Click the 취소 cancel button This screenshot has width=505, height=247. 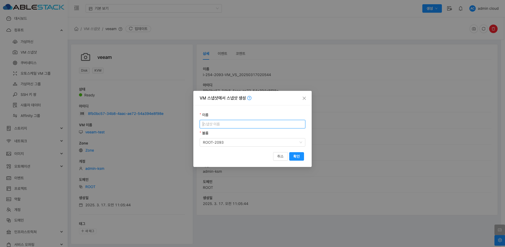coord(280,156)
